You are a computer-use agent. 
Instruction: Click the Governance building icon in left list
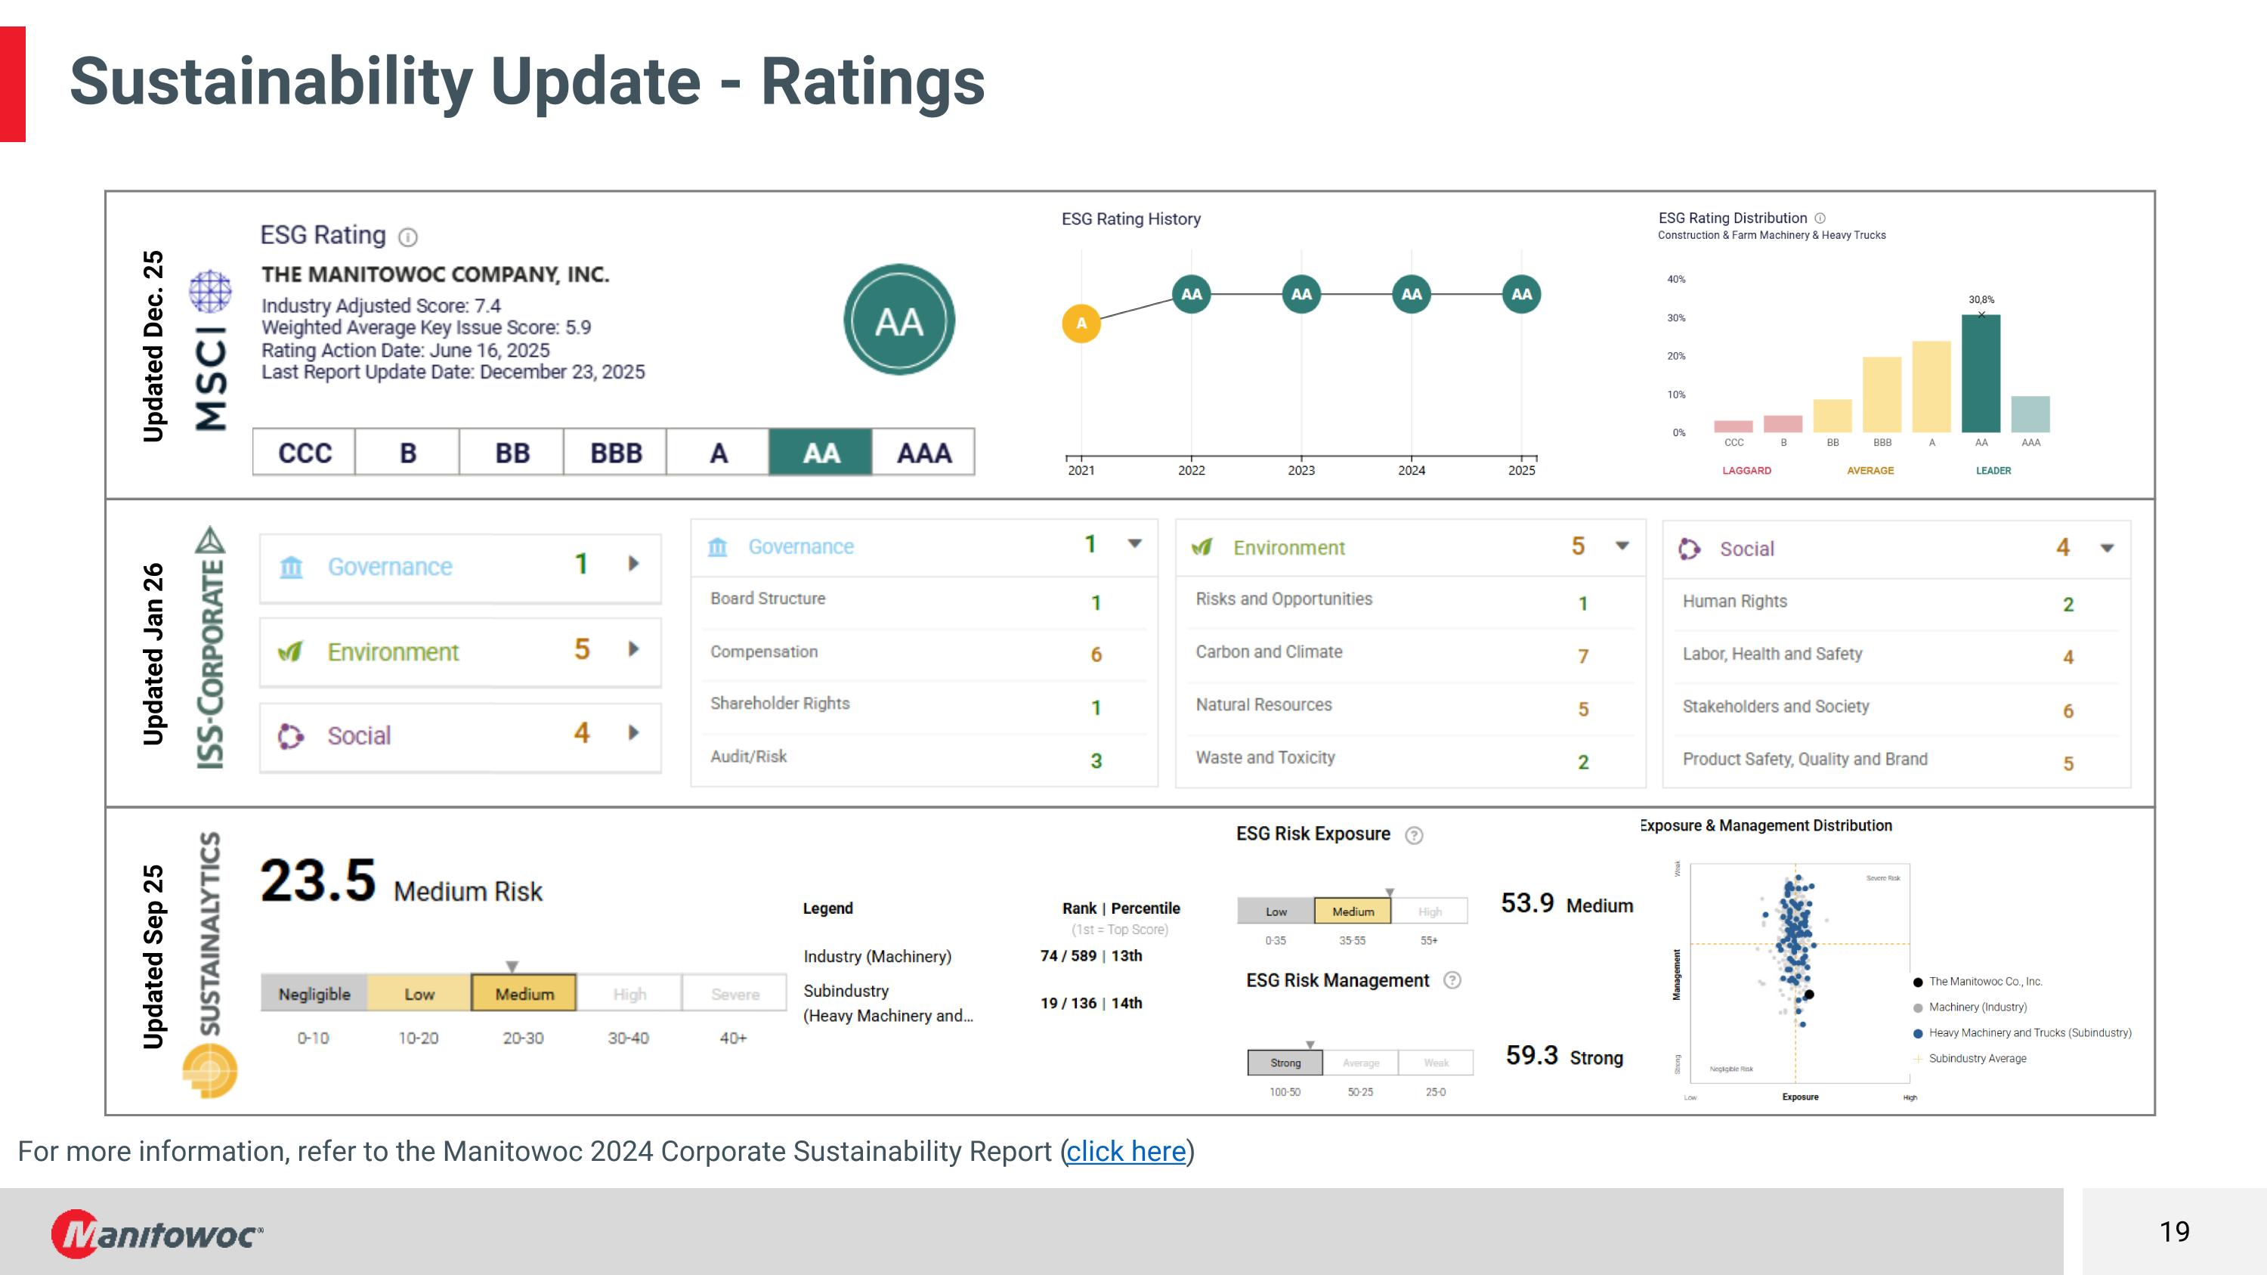click(291, 568)
